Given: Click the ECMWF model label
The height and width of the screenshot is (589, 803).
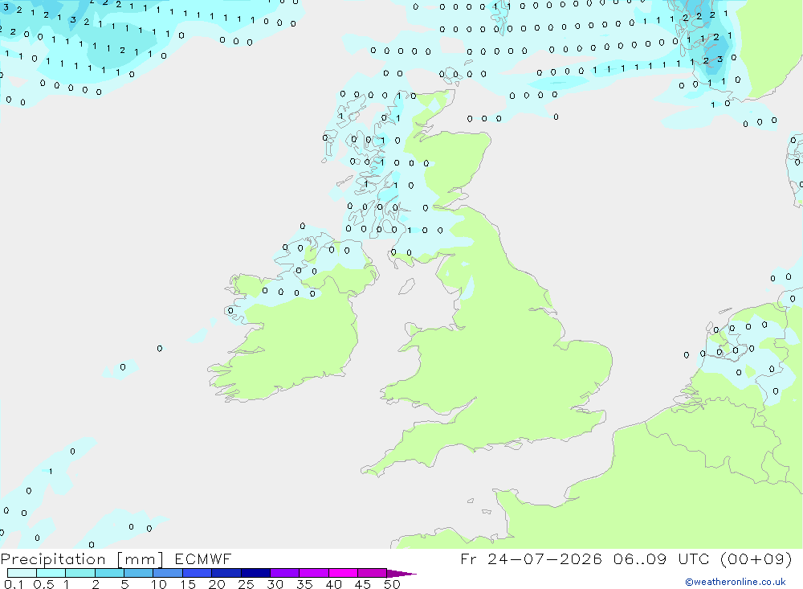Looking at the screenshot, I should (x=203, y=559).
